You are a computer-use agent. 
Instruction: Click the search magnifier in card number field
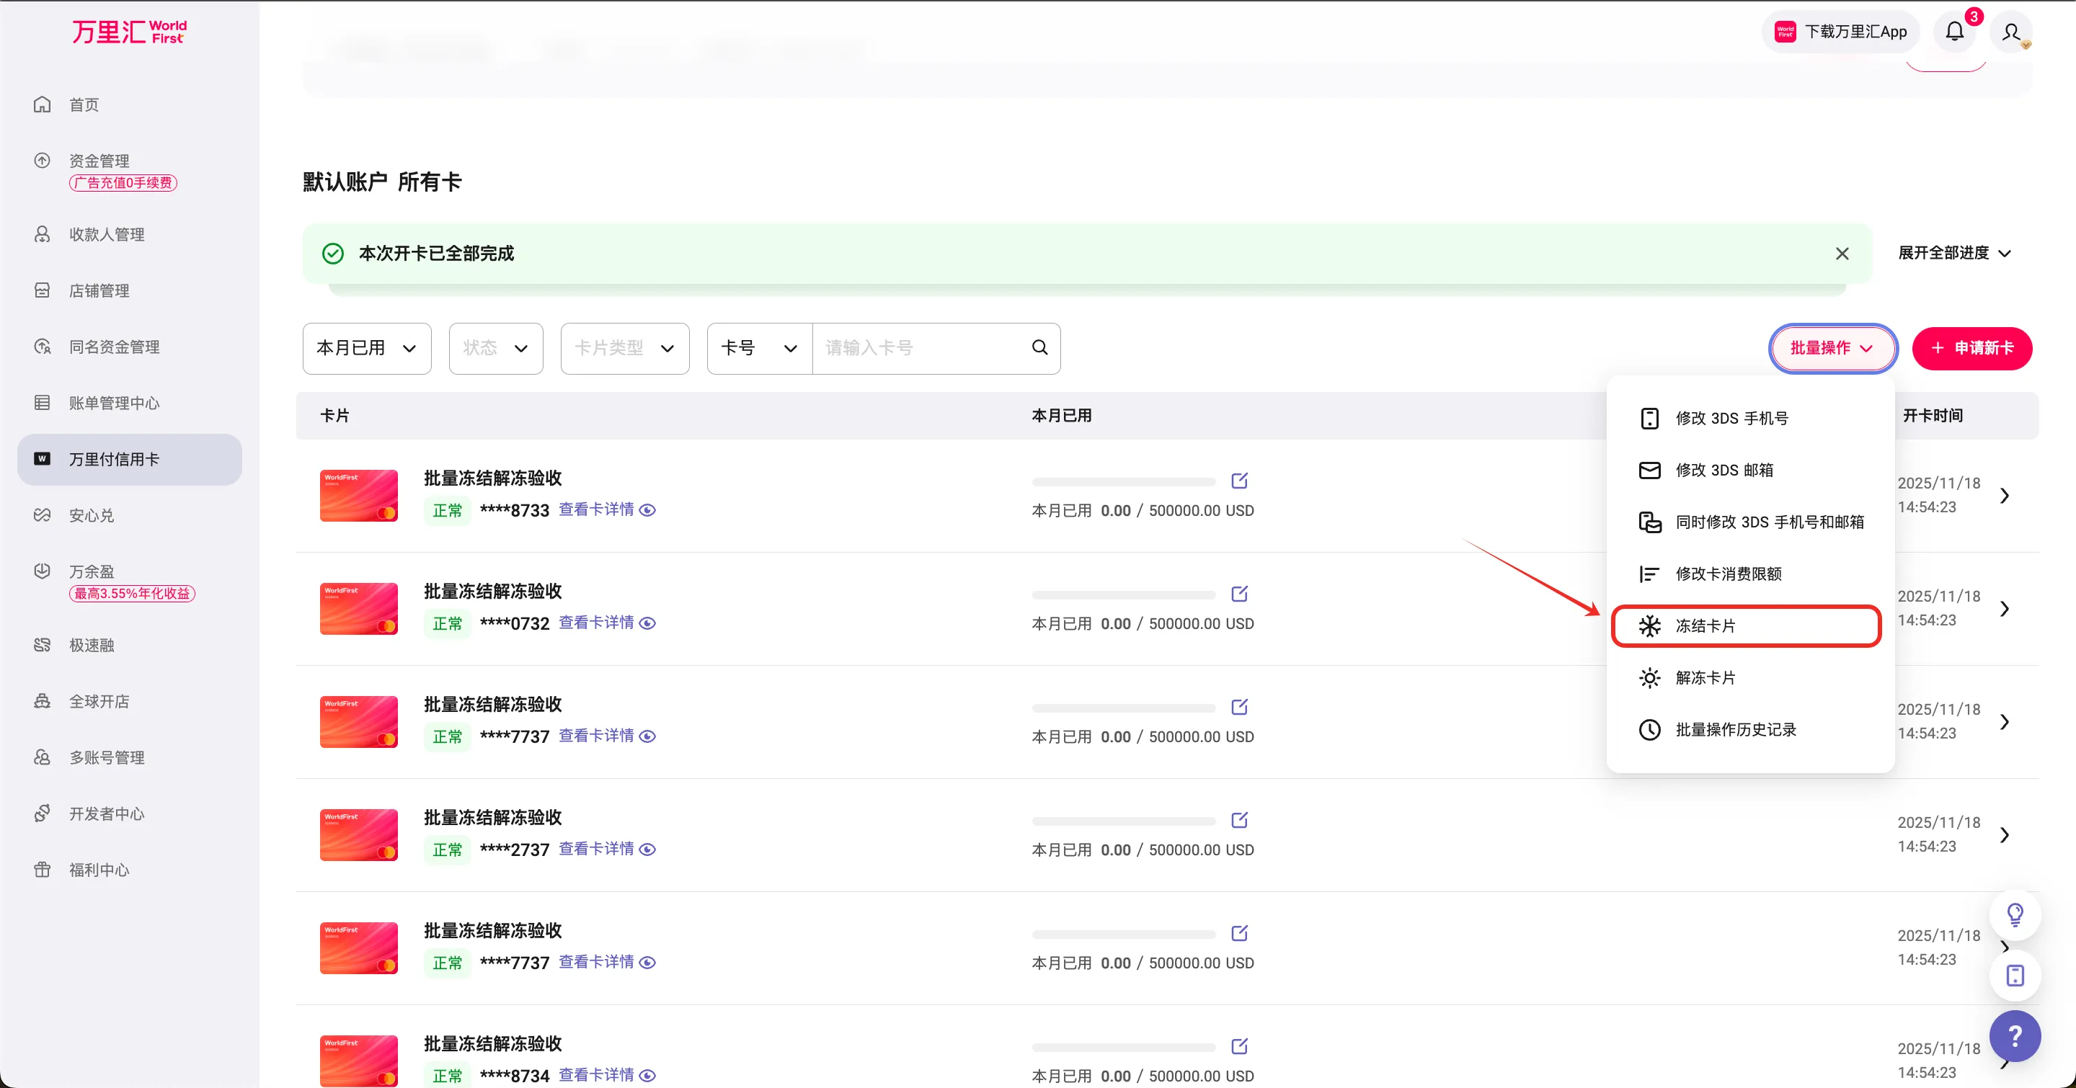pos(1039,347)
